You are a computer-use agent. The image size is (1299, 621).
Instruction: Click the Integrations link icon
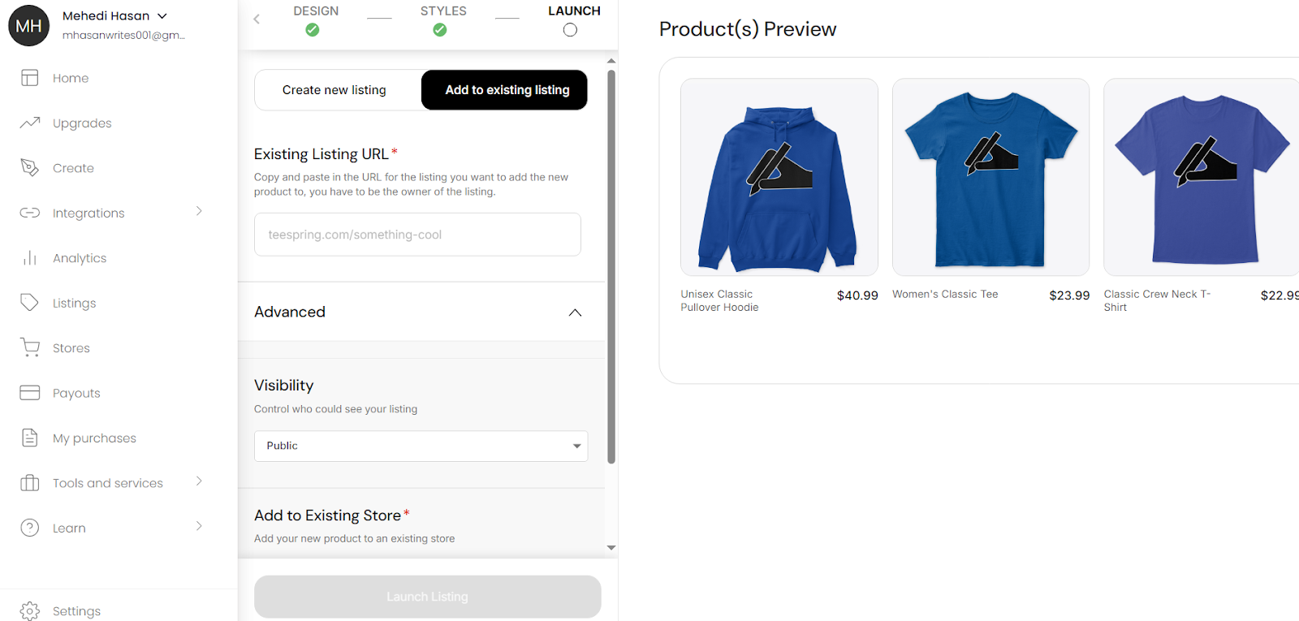[x=30, y=213]
